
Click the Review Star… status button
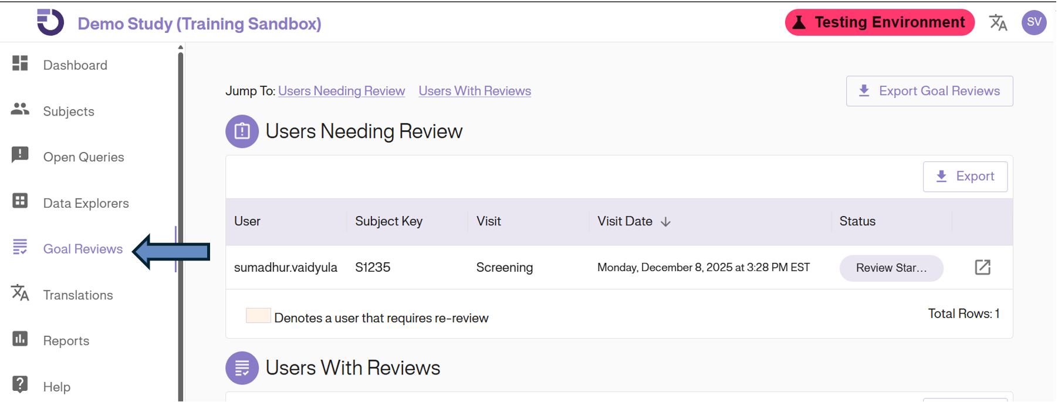[x=891, y=268]
